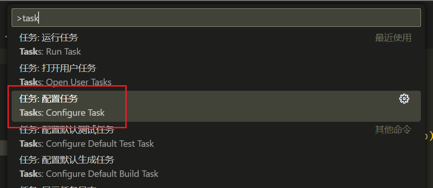Select "任务: 配置任务" highlighted command
Viewport: 433px width, 188px height.
[49, 99]
